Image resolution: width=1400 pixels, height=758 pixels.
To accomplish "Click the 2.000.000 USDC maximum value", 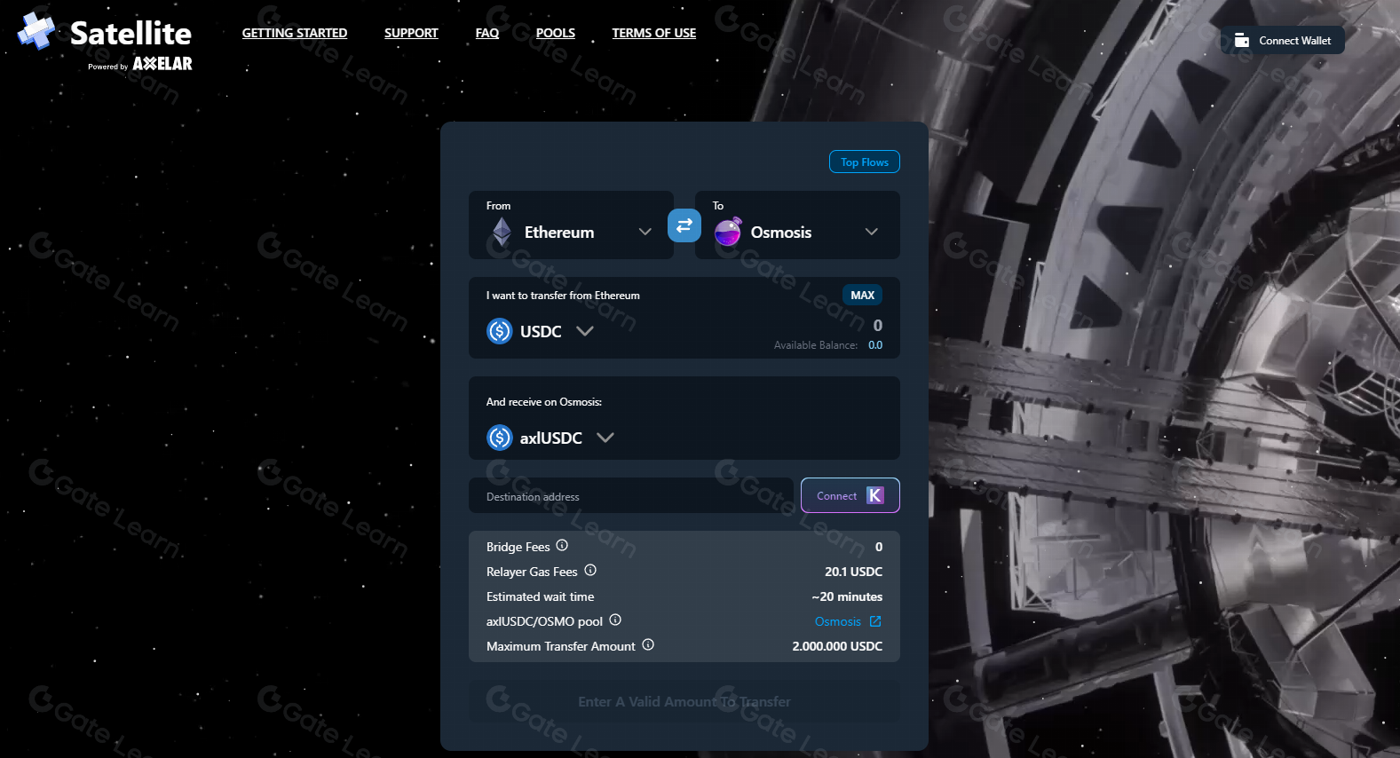I will click(x=837, y=646).
